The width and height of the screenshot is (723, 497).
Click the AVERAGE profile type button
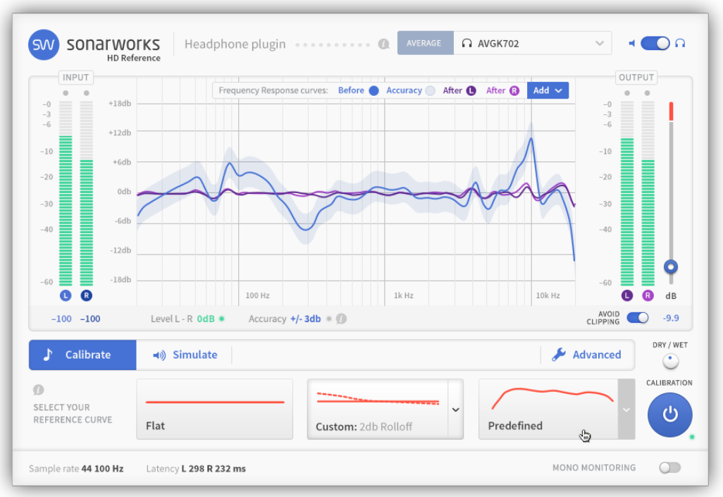425,44
